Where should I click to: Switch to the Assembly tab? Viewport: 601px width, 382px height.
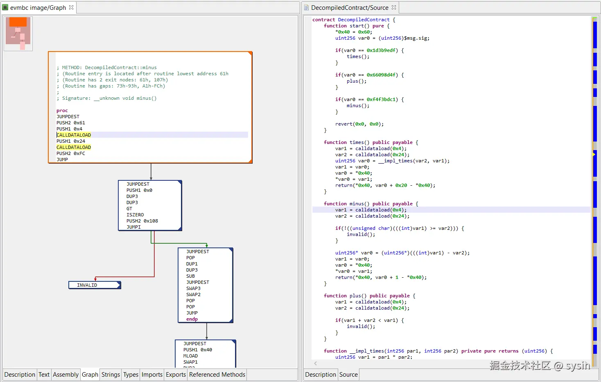tap(66, 374)
